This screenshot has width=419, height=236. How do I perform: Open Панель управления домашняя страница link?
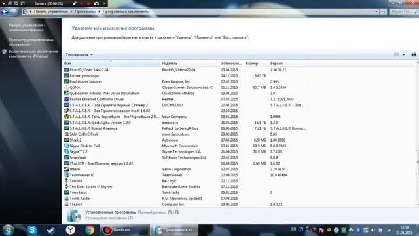[27, 28]
